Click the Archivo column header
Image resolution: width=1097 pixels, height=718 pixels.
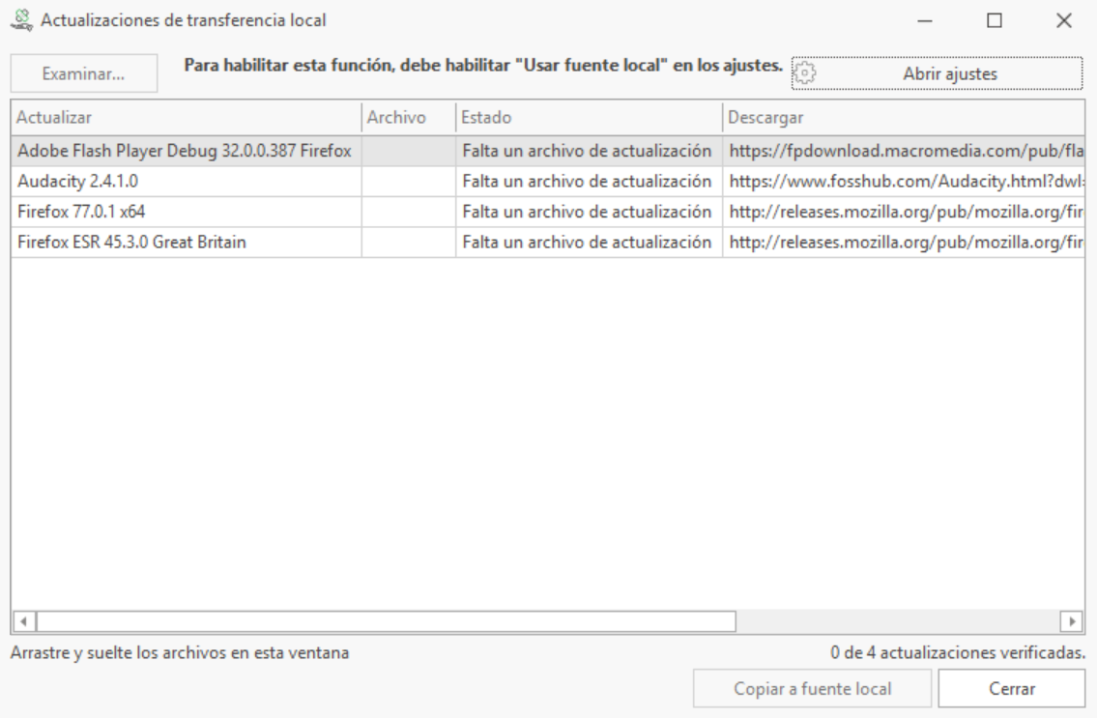pos(407,118)
